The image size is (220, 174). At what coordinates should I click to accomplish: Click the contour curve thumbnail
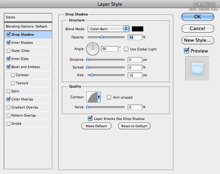pyautogui.click(x=92, y=97)
